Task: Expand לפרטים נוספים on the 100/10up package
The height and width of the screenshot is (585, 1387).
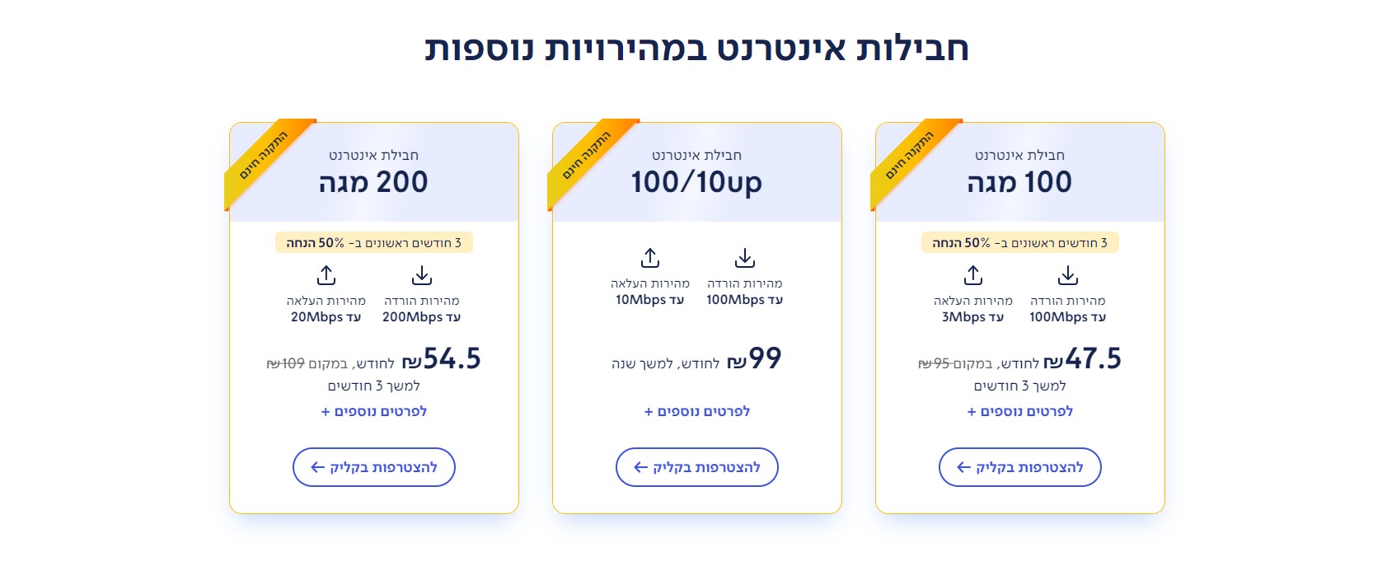Action: tap(697, 410)
